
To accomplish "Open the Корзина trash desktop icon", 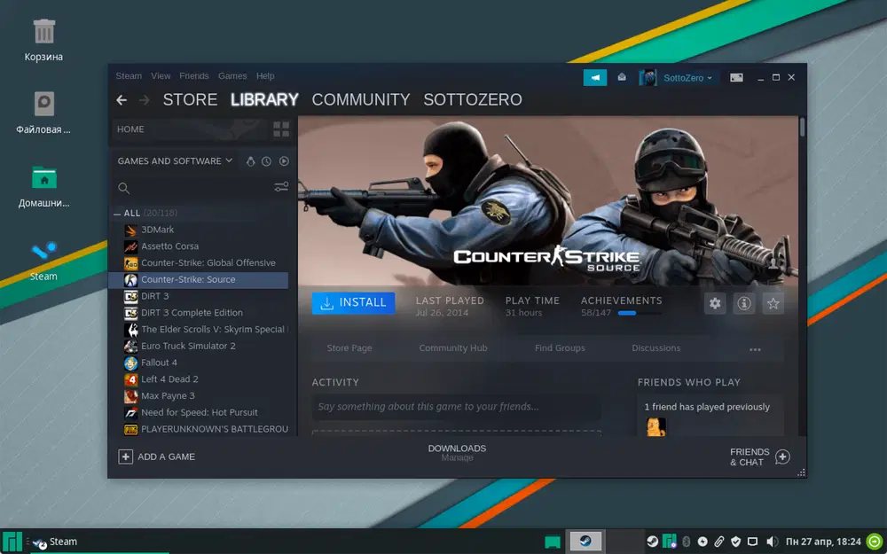I will click(43, 40).
